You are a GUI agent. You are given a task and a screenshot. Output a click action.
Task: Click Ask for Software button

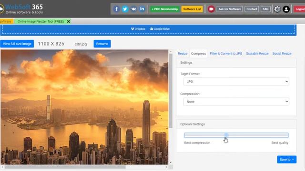point(230,9)
